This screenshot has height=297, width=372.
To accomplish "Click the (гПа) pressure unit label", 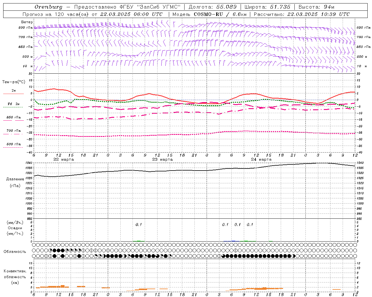I will (15, 186).
